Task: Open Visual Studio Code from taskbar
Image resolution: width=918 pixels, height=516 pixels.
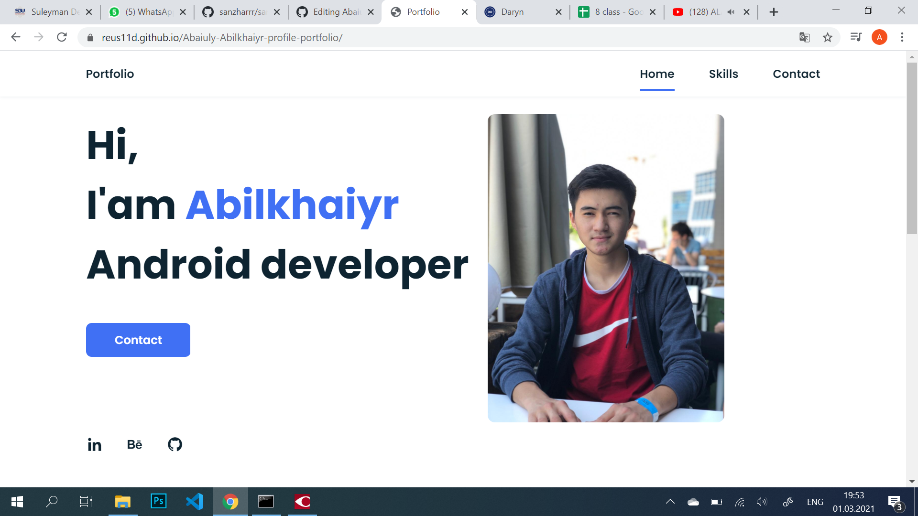Action: (195, 501)
